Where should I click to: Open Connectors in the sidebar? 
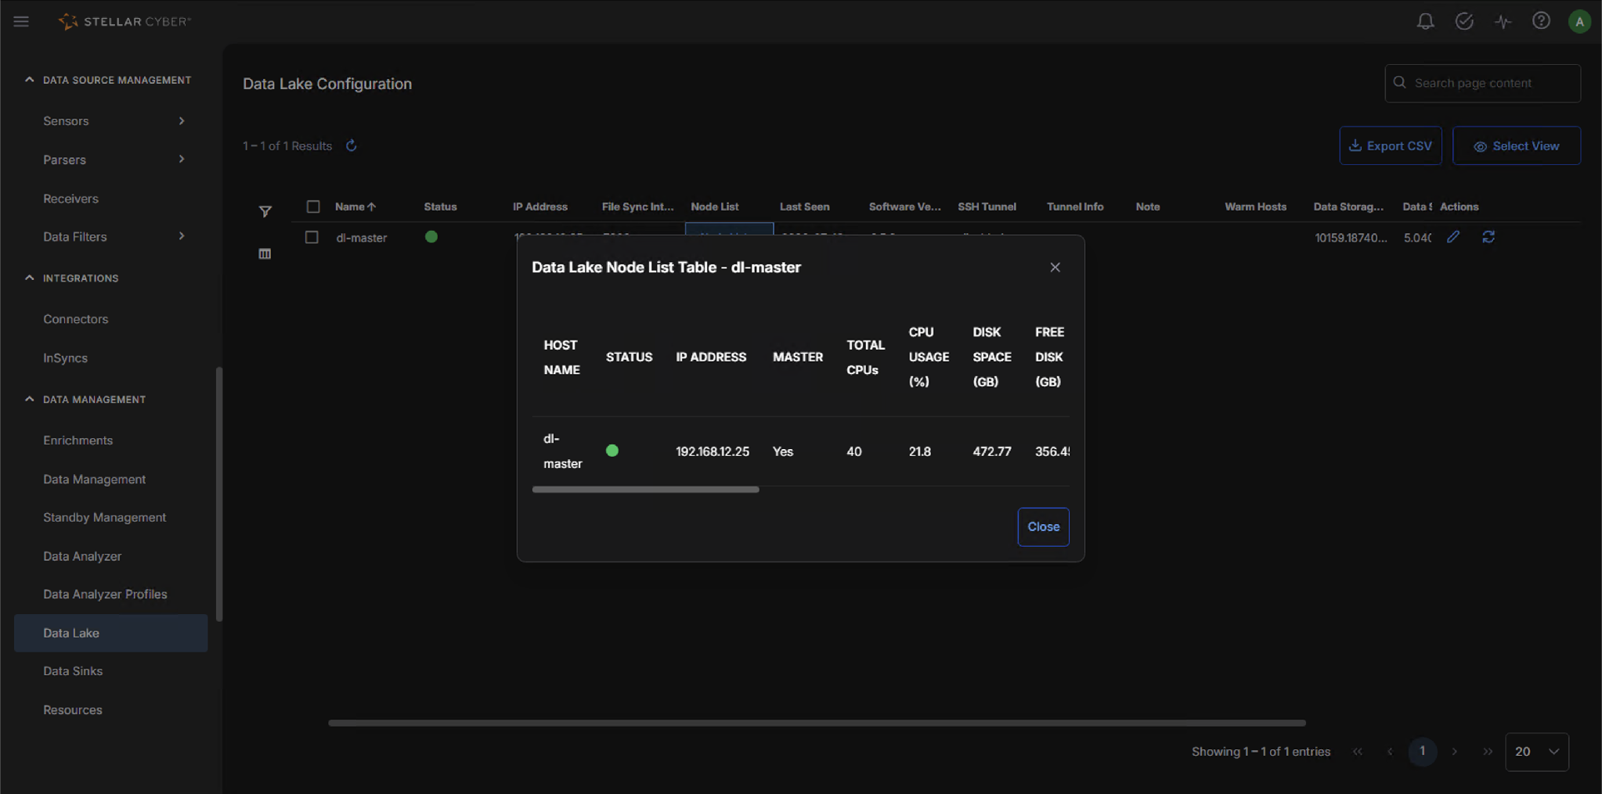76,319
